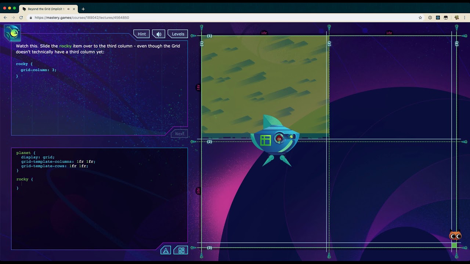The image size is (470, 264).
Task: Click the second row 1fr label on left
Action: pos(198,191)
